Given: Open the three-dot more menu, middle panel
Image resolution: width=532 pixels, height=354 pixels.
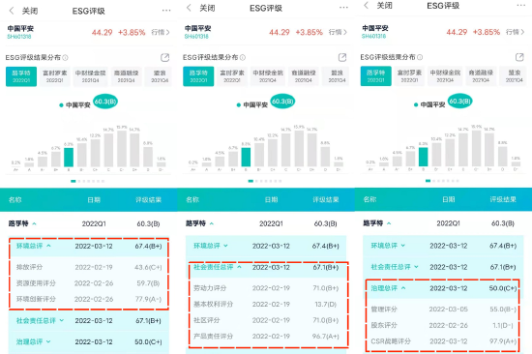Looking at the screenshot, I should coord(343,8).
